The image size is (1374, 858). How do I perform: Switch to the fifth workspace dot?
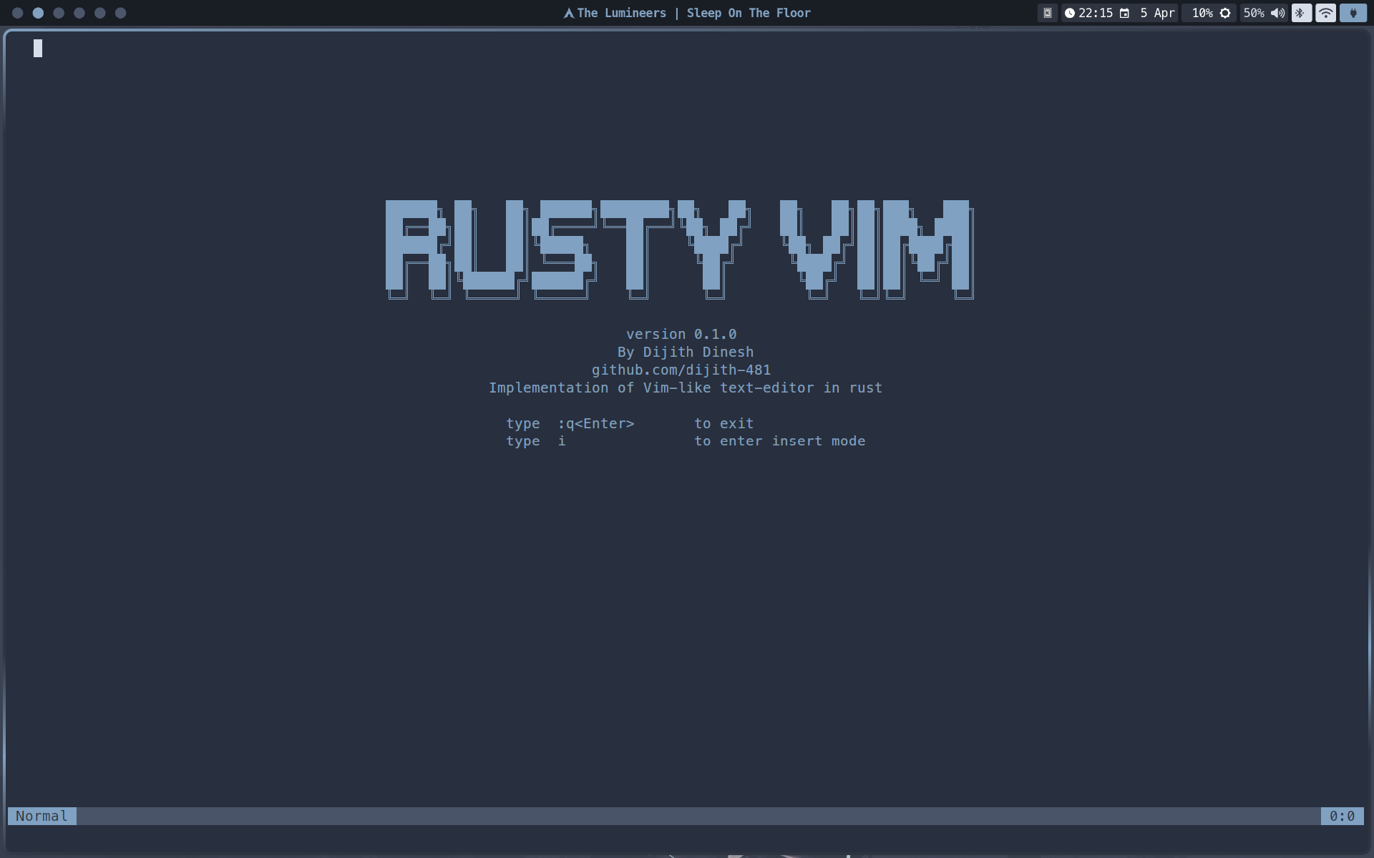100,13
